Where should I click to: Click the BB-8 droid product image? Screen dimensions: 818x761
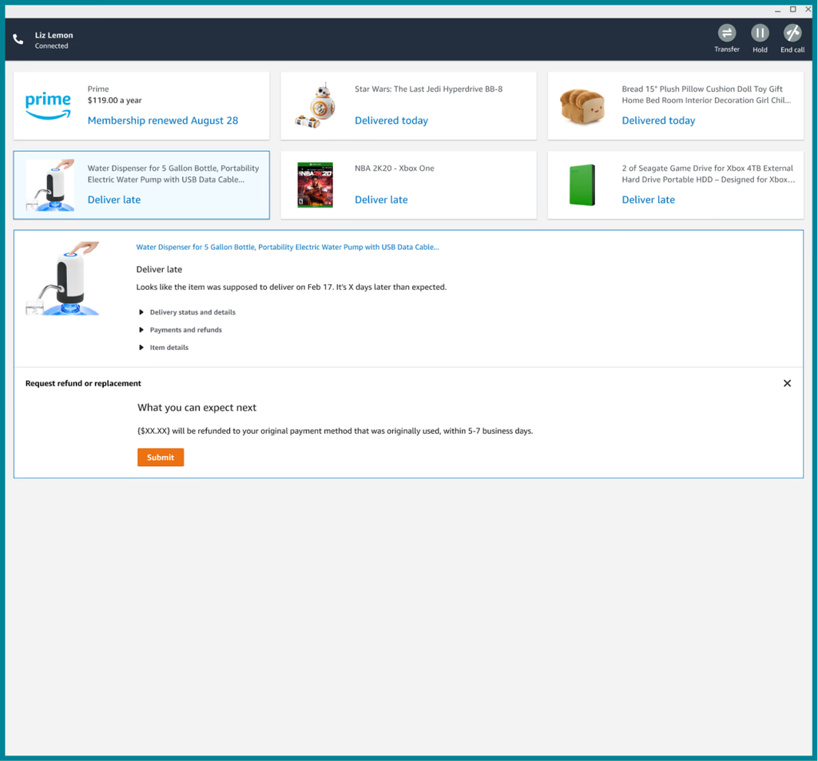(314, 105)
